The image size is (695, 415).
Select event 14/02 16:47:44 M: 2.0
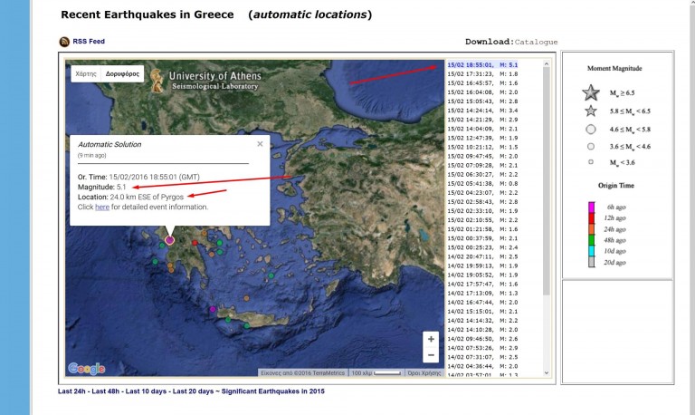click(482, 303)
